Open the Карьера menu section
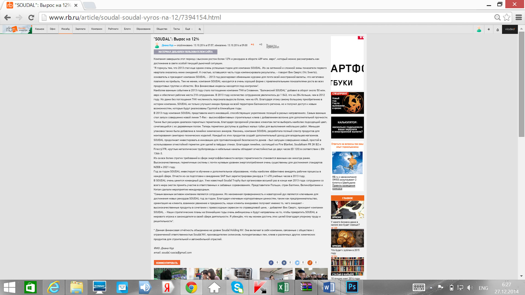 click(x=40, y=29)
